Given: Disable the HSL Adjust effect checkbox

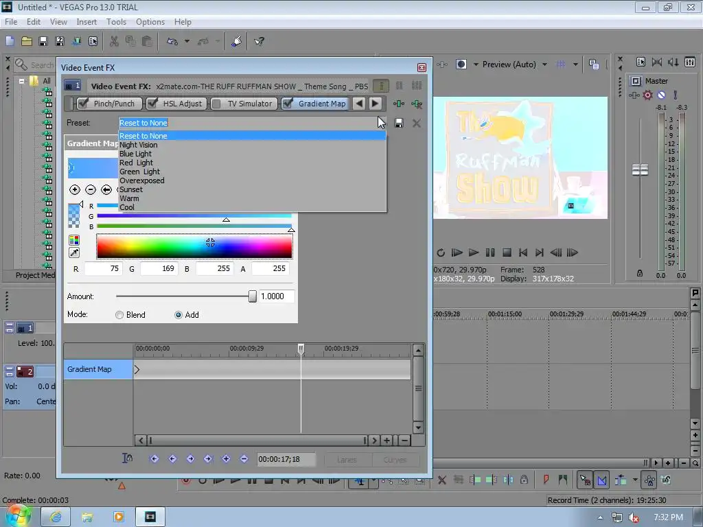Looking at the screenshot, I should [152, 104].
